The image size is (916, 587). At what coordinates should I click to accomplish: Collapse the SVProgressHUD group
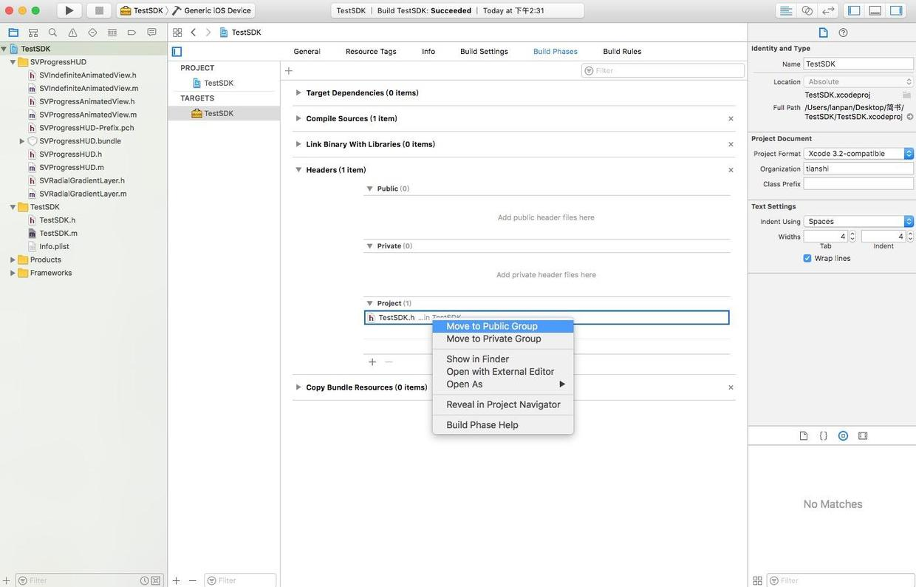coord(13,62)
